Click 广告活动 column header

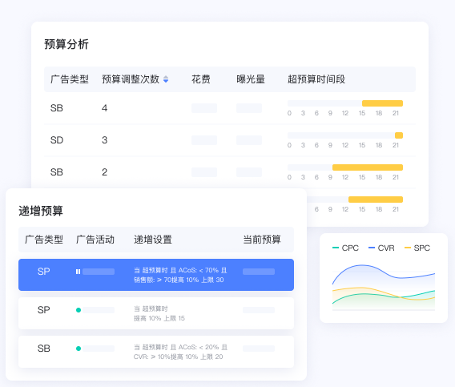pyautogui.click(x=95, y=240)
